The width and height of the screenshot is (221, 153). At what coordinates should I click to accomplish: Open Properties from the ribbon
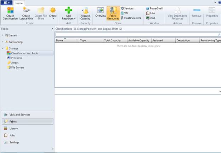pyautogui.click(x=212, y=12)
